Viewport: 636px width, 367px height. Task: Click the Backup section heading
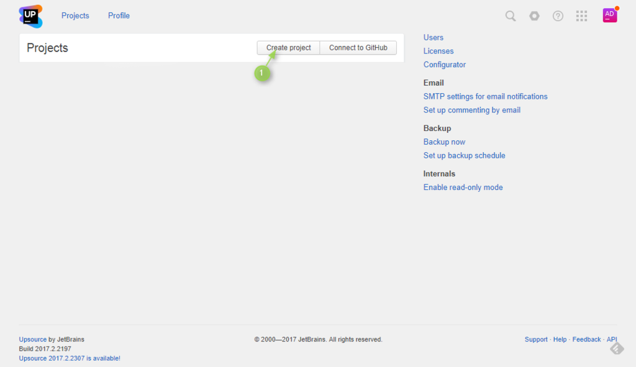[x=437, y=128]
